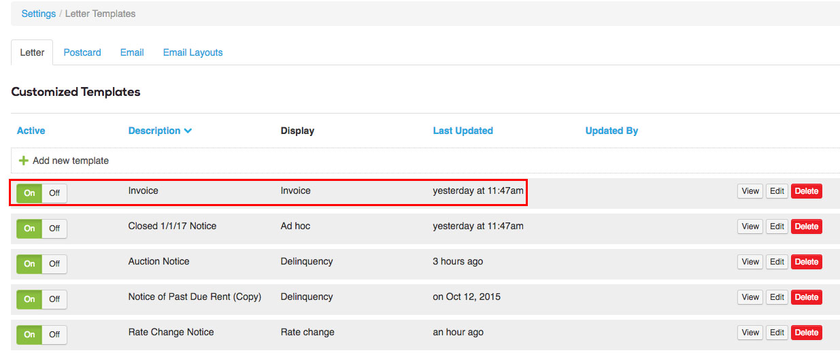Turn off the Invoice template toggle
This screenshot has height=353, width=840.
pos(54,193)
